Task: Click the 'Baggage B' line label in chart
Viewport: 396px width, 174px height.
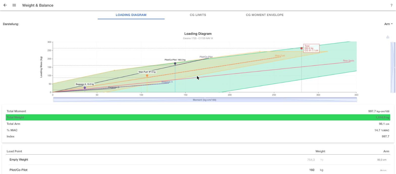Action: pyautogui.click(x=114, y=87)
